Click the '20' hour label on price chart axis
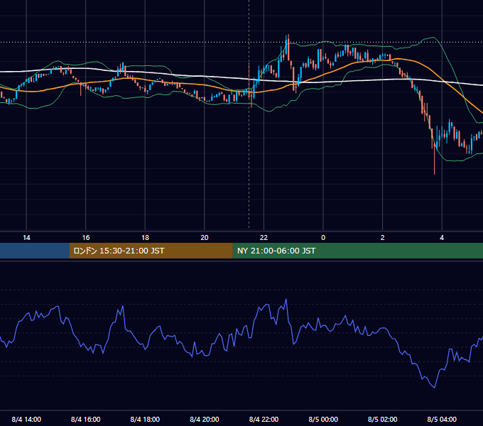 (x=205, y=238)
